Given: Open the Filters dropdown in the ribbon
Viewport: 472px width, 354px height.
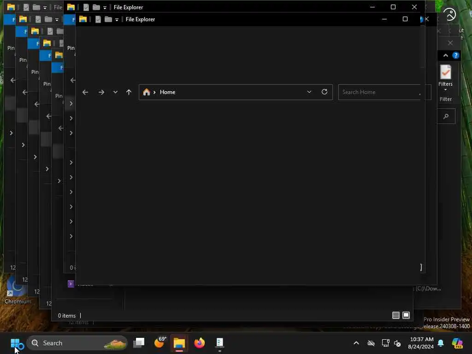Looking at the screenshot, I should pos(446,78).
